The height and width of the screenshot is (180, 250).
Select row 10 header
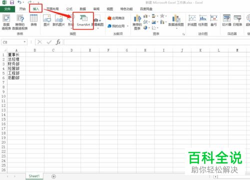[x=3, y=96]
